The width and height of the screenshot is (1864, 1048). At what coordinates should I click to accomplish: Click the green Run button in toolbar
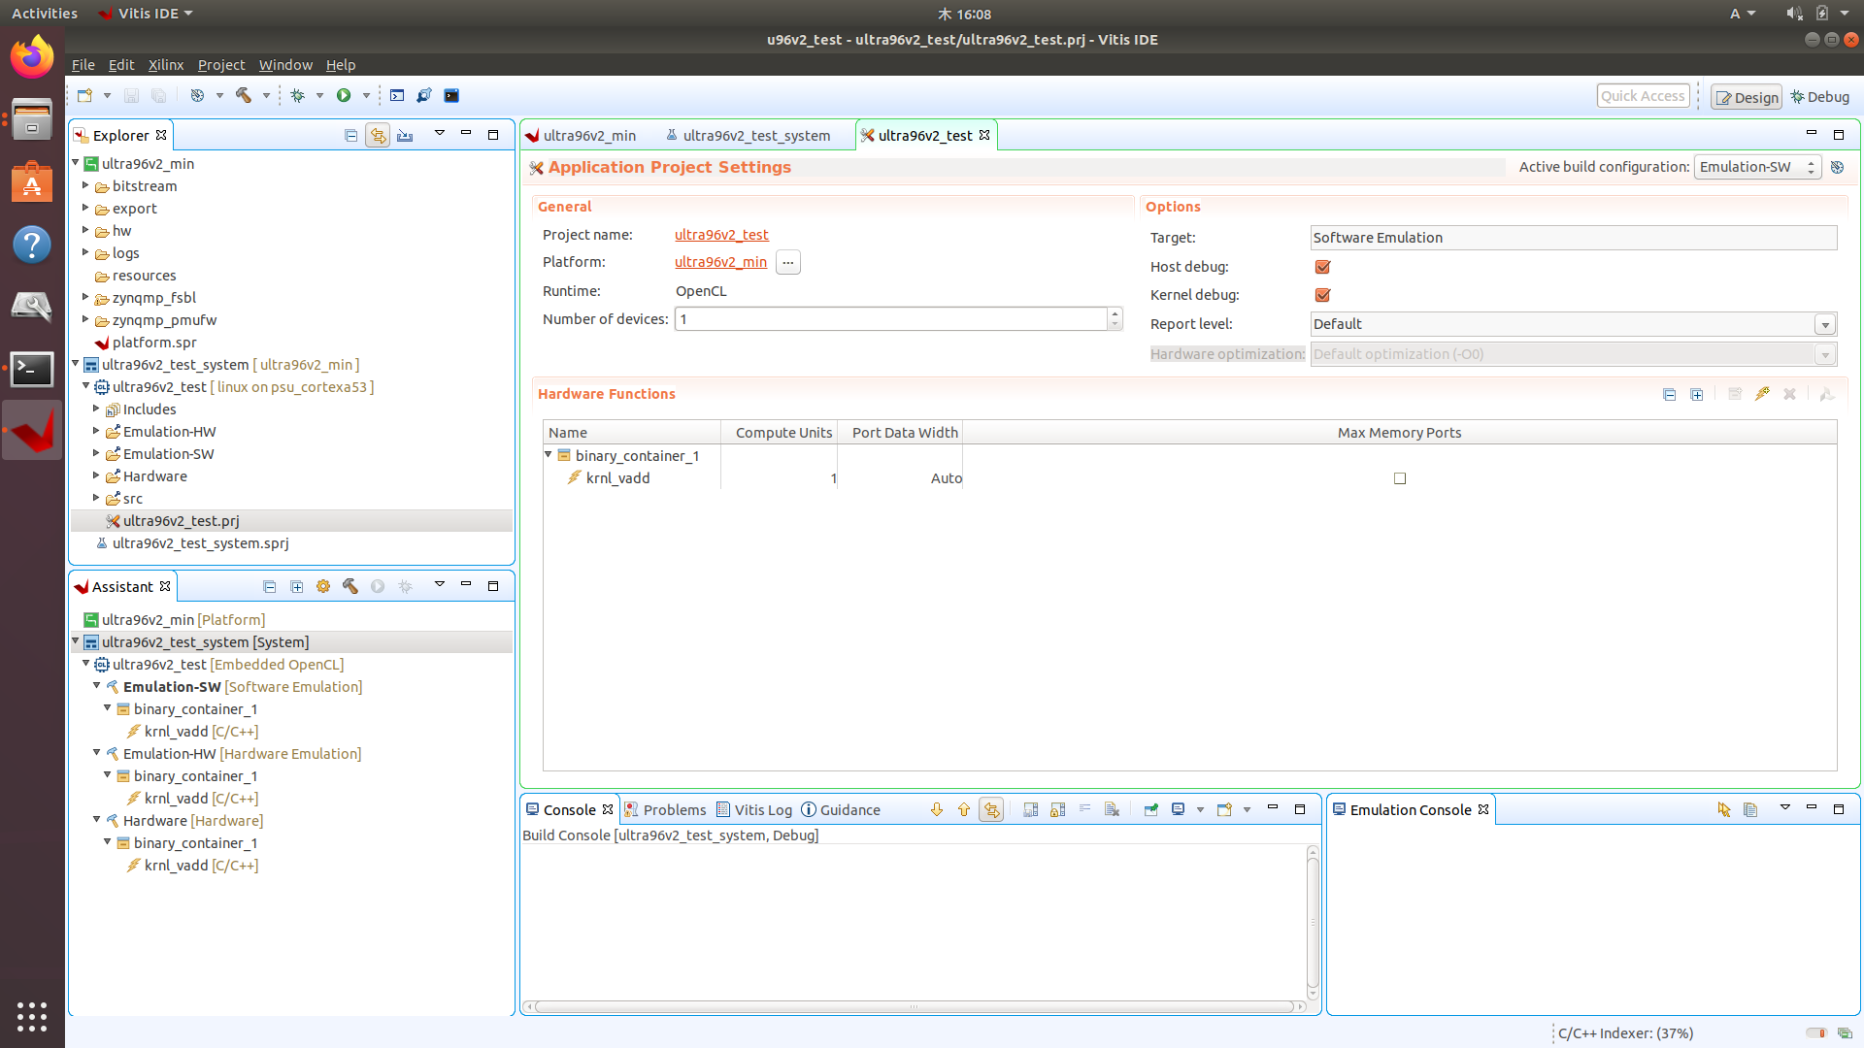[x=344, y=95]
